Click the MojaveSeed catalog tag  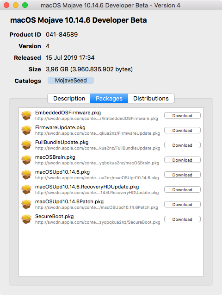coord(71,81)
